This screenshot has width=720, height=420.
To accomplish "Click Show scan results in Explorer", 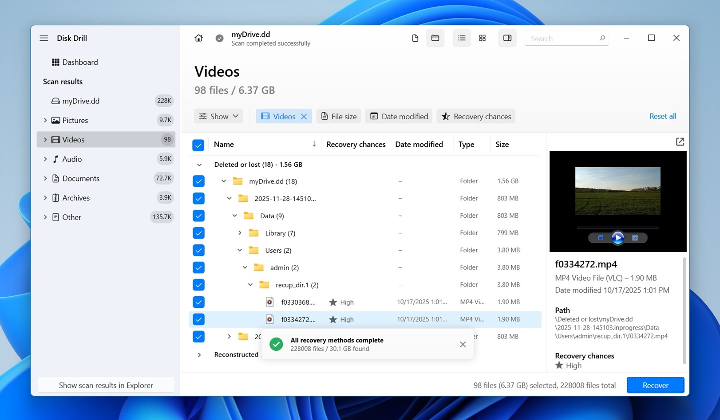I will click(x=106, y=385).
